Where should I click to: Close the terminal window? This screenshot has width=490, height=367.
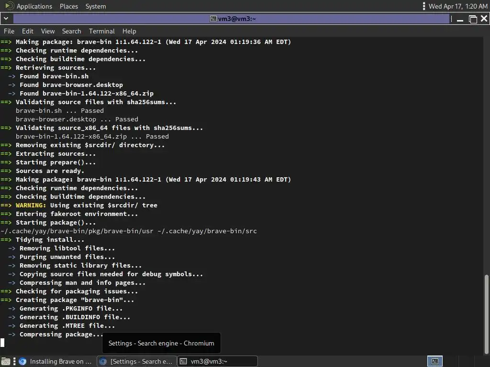(x=484, y=19)
